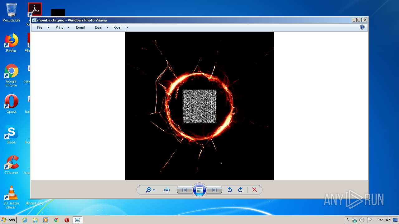Image resolution: width=399 pixels, height=224 pixels.
Task: Expand the Open dropdown arrow
Action: 127,27
